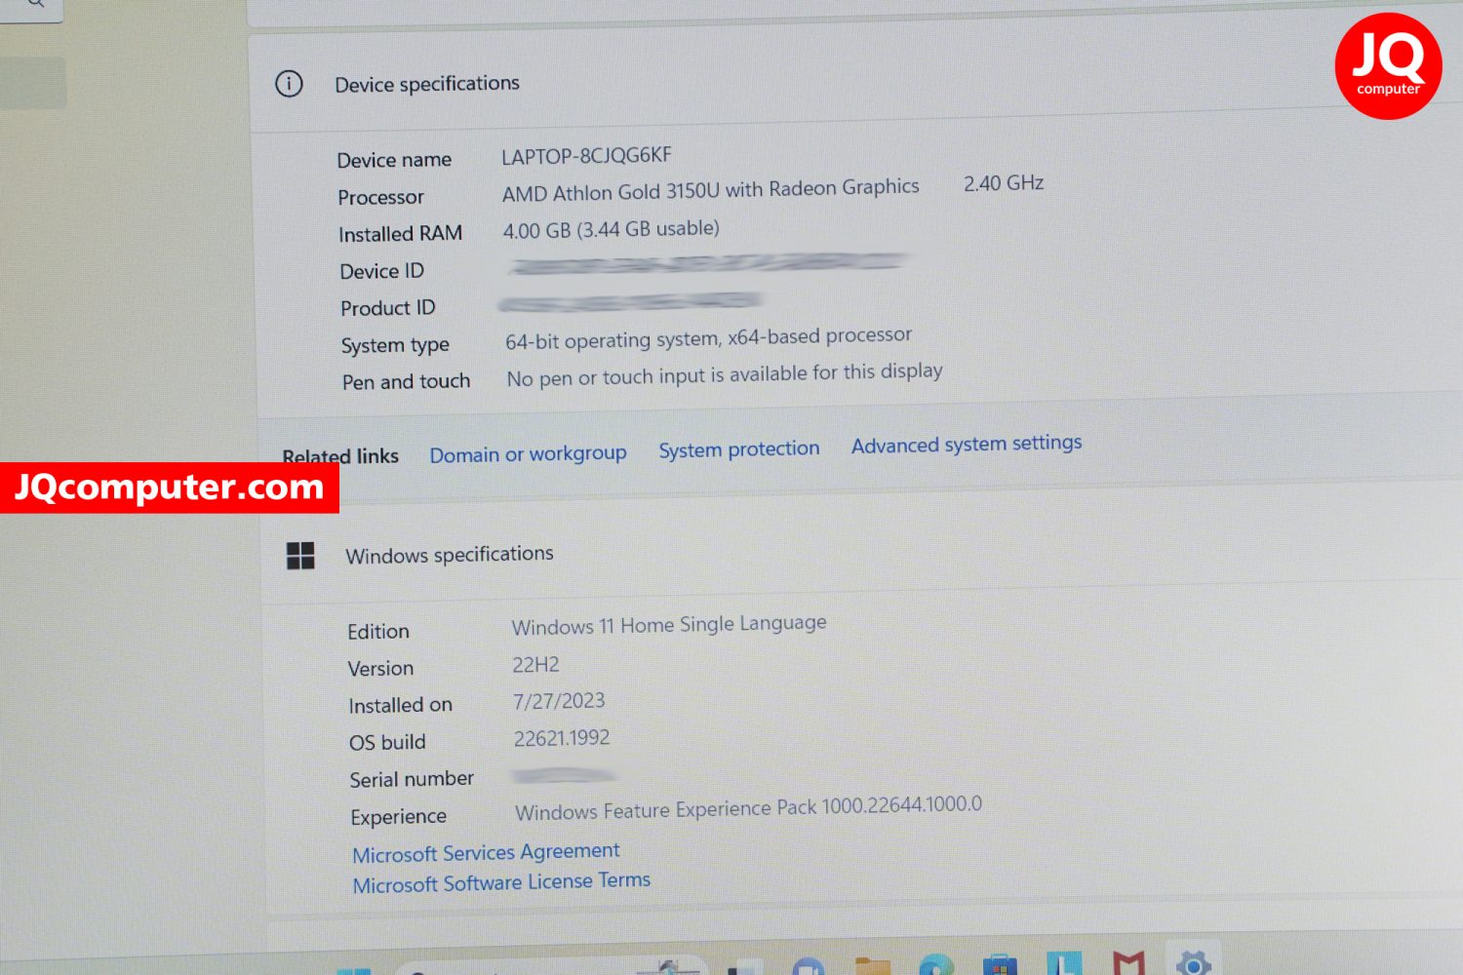
Task: Click the Version label
Action: (380, 669)
